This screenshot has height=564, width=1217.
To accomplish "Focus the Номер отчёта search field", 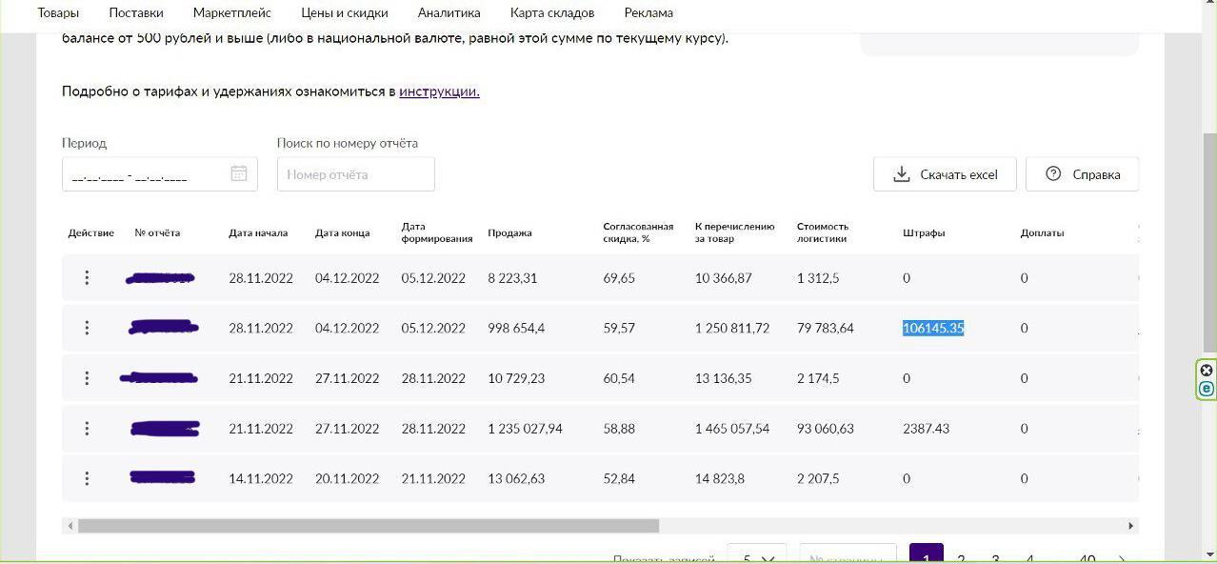I will point(356,174).
